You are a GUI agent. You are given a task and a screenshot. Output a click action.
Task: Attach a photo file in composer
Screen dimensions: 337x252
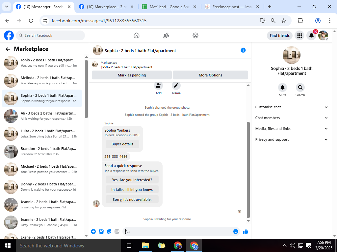pos(101,231)
